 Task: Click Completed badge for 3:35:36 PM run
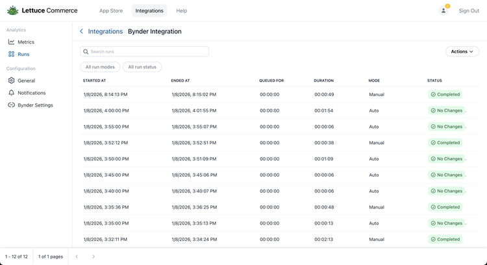pos(445,207)
